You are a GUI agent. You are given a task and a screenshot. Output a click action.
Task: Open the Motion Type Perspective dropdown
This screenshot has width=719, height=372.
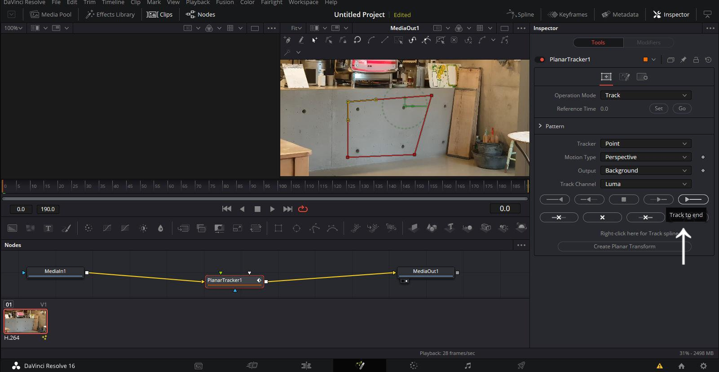[x=645, y=157]
